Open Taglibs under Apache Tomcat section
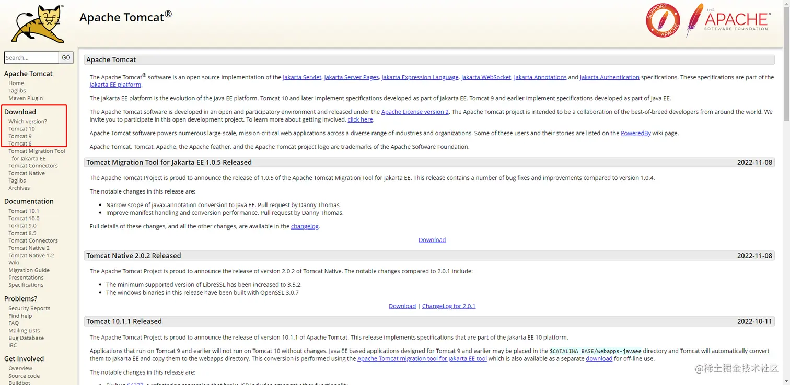This screenshot has height=385, width=790. tap(17, 90)
